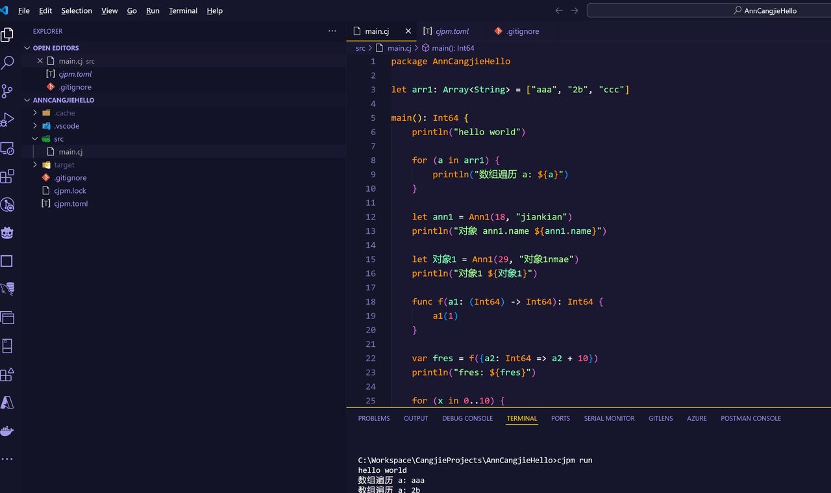Open the Docker view in activity bar
Viewport: 831px width, 493px height.
tap(7, 431)
